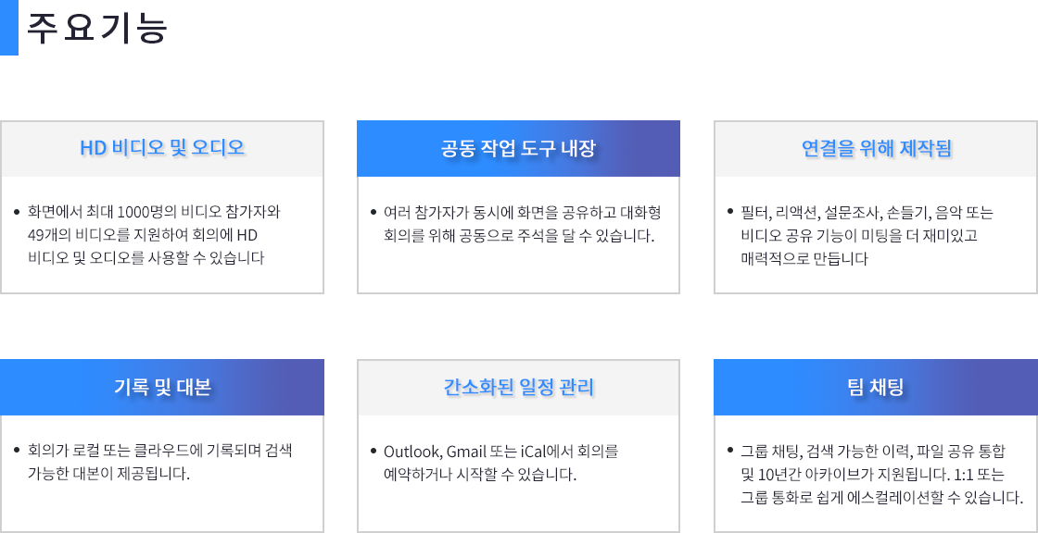Click the '주요기능' section heading
The image size is (1038, 533).
coord(97,29)
